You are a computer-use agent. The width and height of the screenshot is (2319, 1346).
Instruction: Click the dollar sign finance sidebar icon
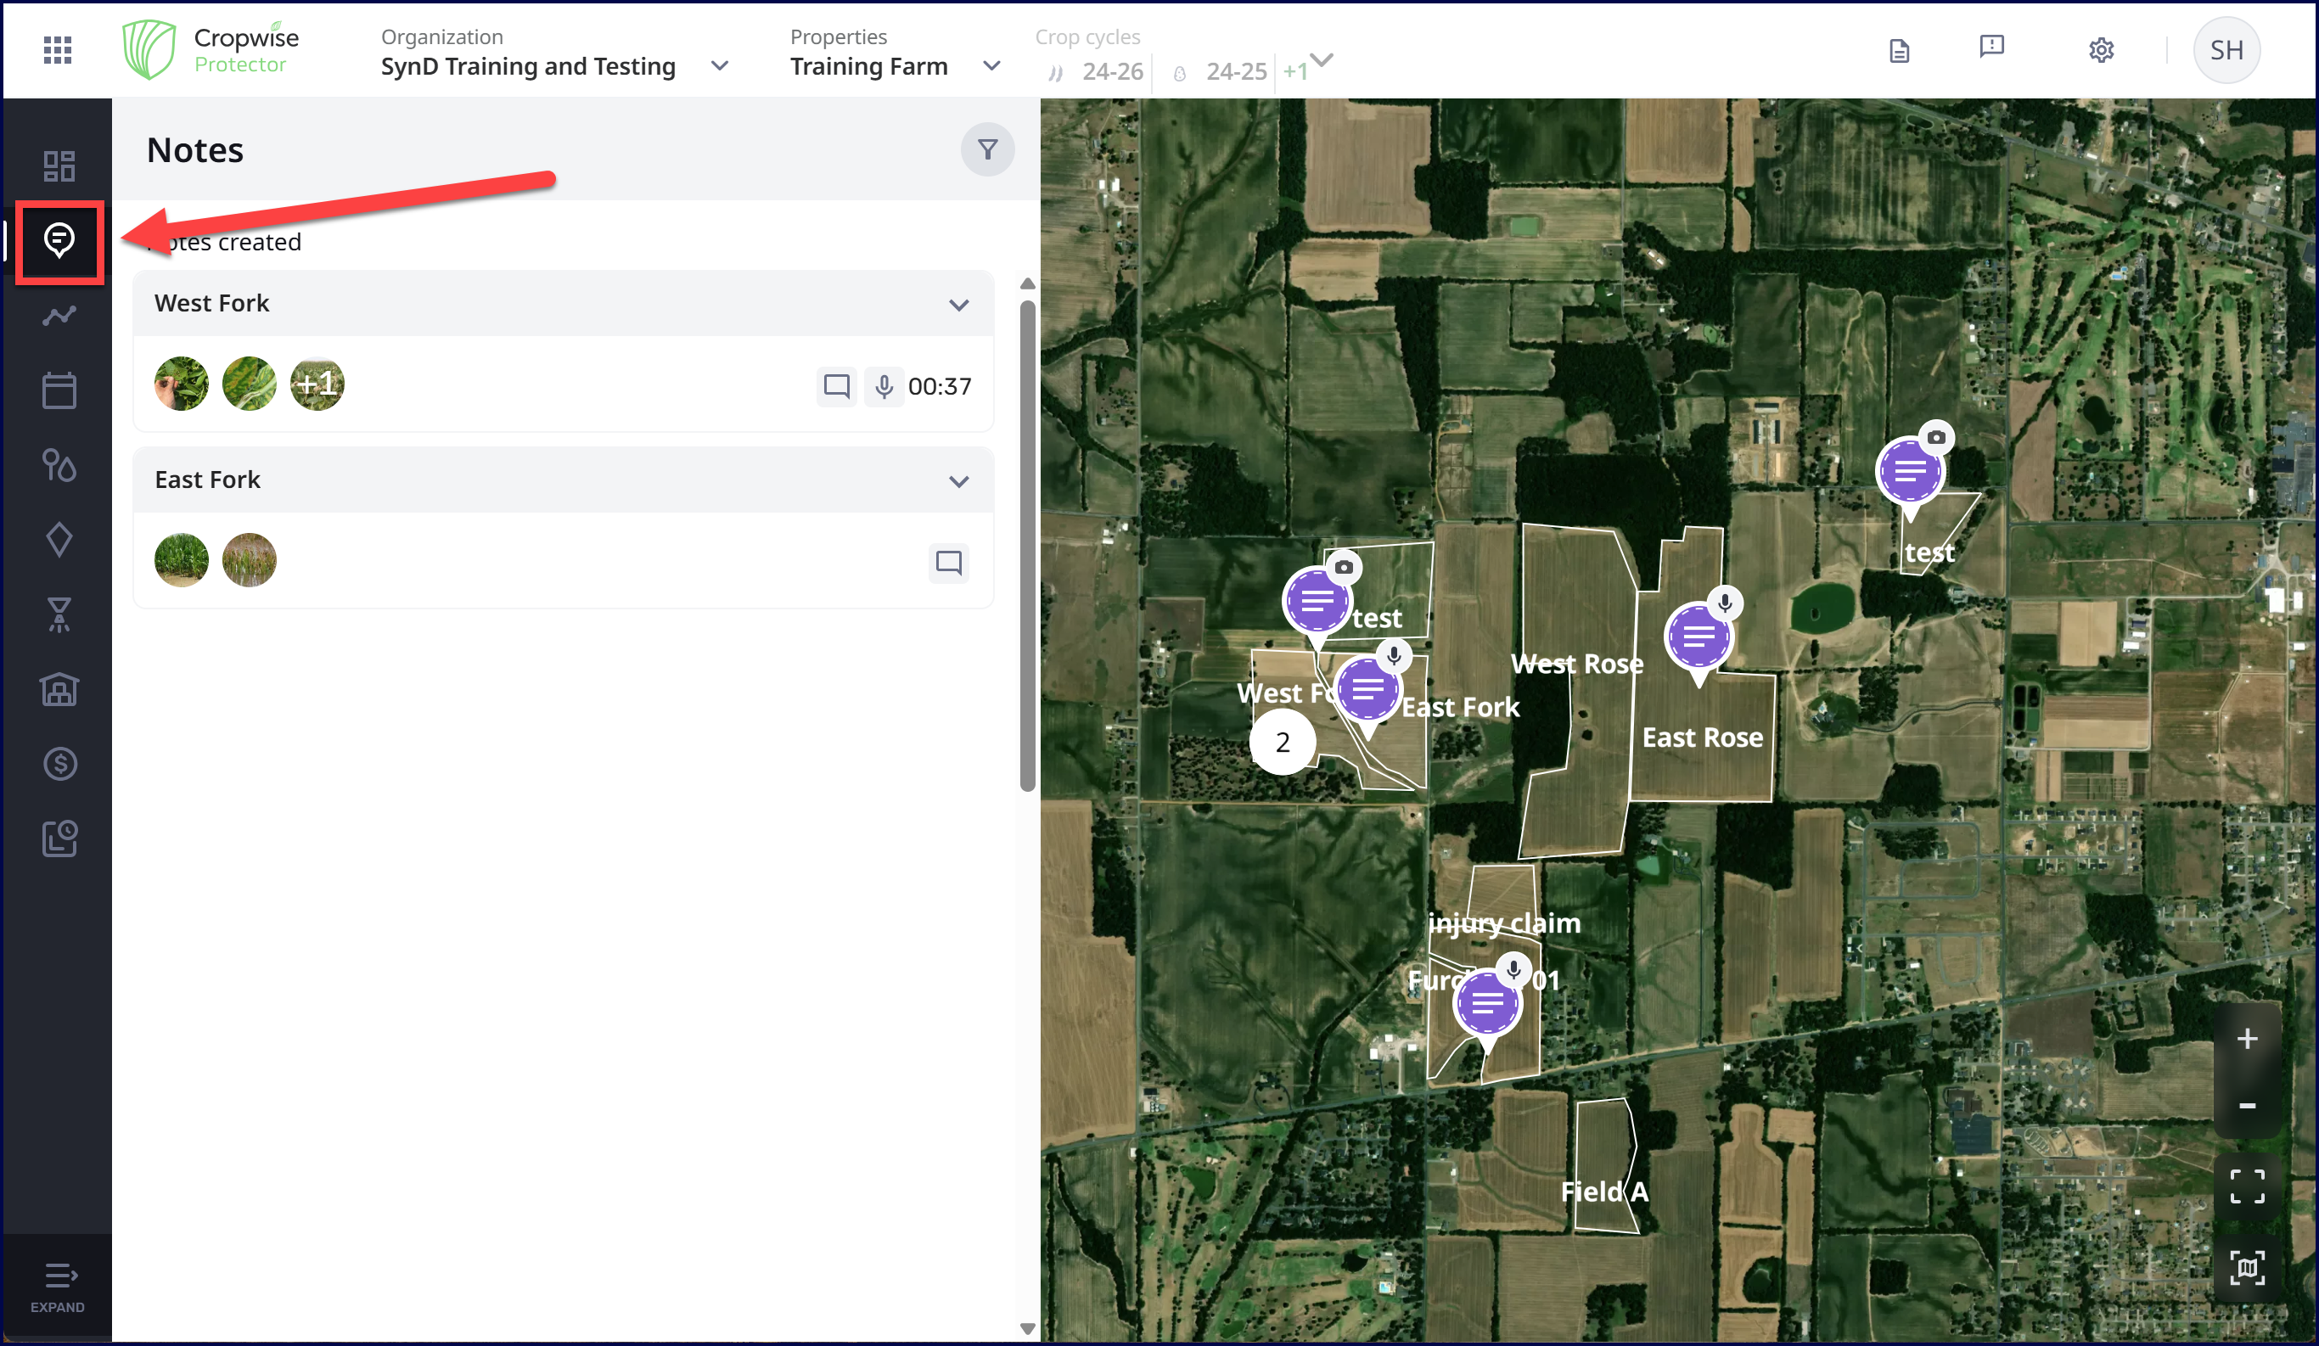pyautogui.click(x=59, y=764)
